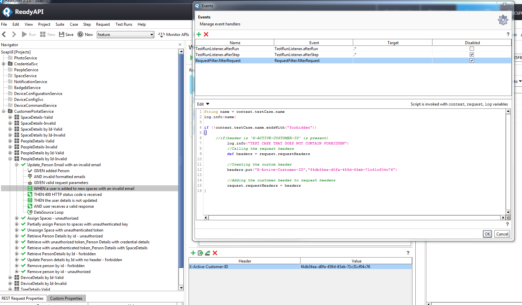
Task: Cancel the Events dialog
Action: coord(502,234)
